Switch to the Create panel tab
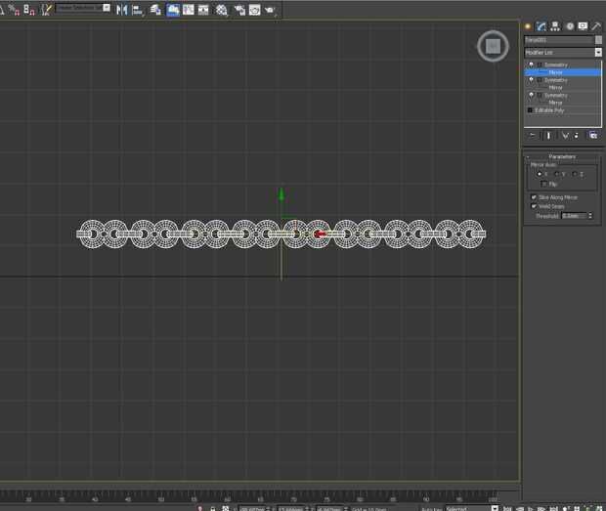The width and height of the screenshot is (606, 511). pos(528,26)
